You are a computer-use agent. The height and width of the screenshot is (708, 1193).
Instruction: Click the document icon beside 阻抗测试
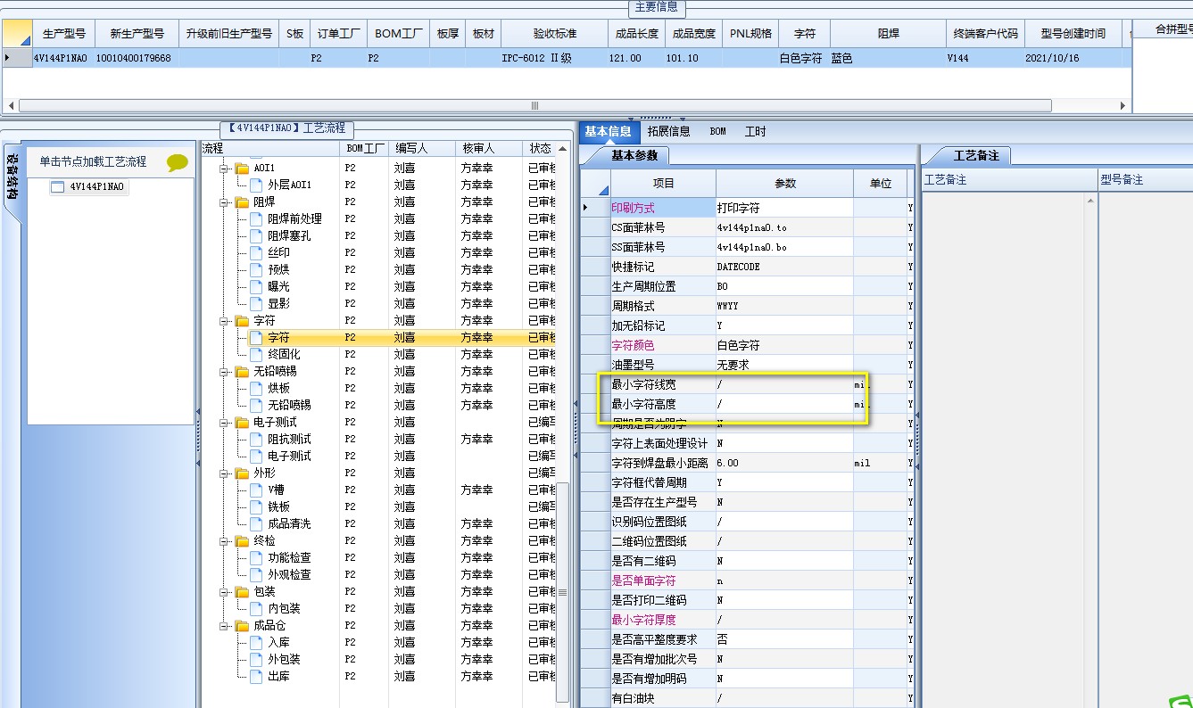[257, 440]
